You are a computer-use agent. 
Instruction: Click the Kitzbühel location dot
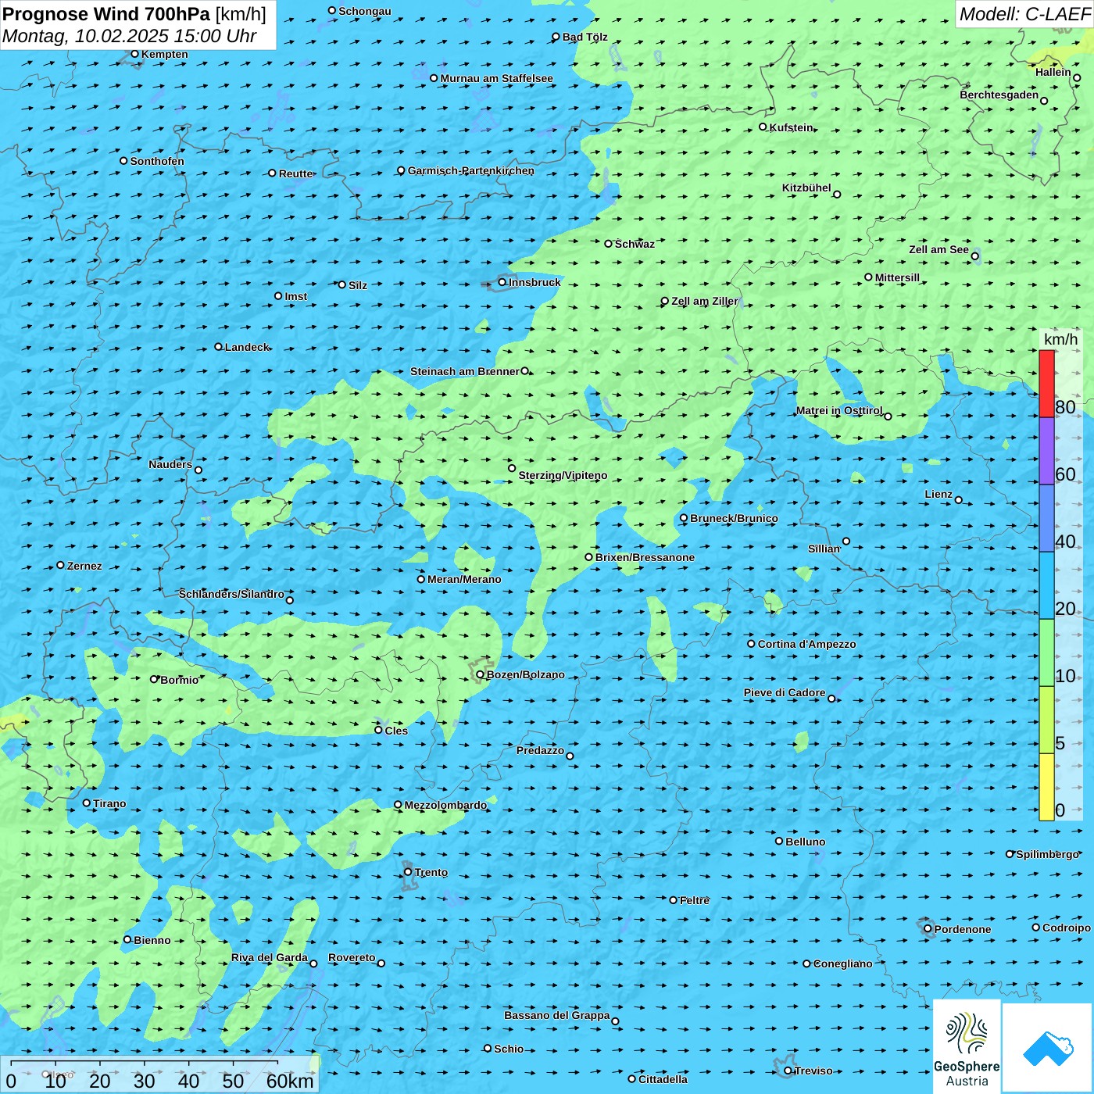pyautogui.click(x=837, y=194)
